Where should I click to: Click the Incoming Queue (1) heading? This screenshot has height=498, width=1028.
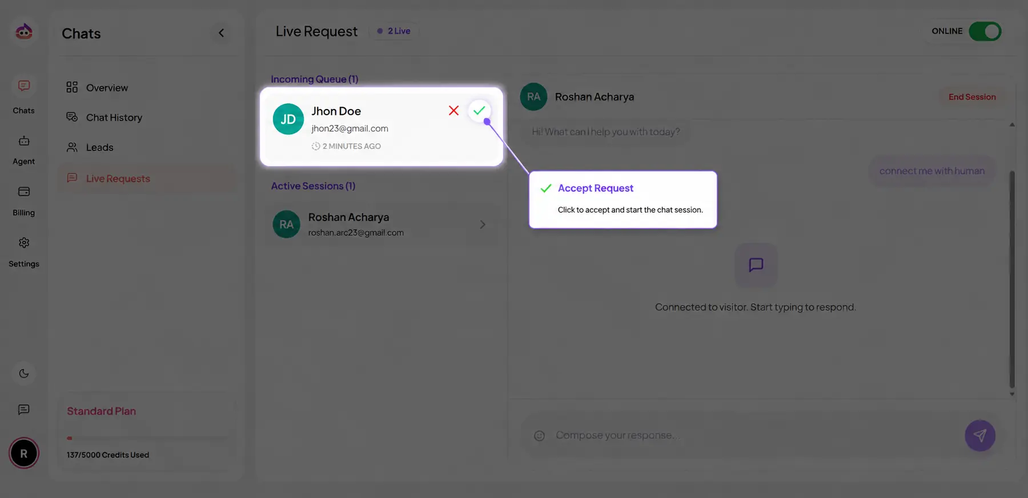(315, 79)
